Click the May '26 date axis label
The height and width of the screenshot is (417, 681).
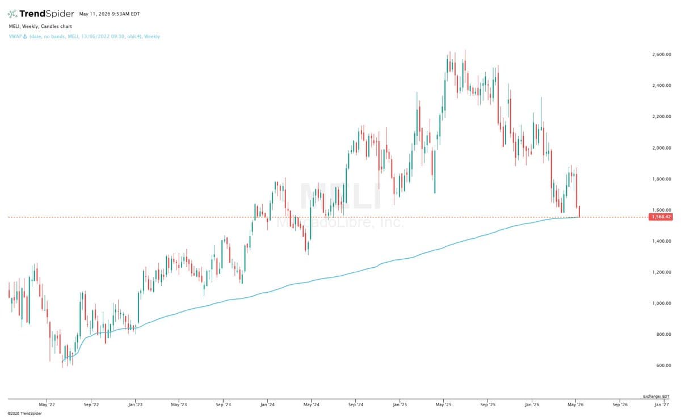tap(576, 405)
